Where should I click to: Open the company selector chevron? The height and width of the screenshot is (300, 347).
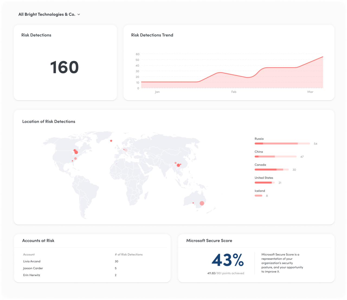[79, 15]
